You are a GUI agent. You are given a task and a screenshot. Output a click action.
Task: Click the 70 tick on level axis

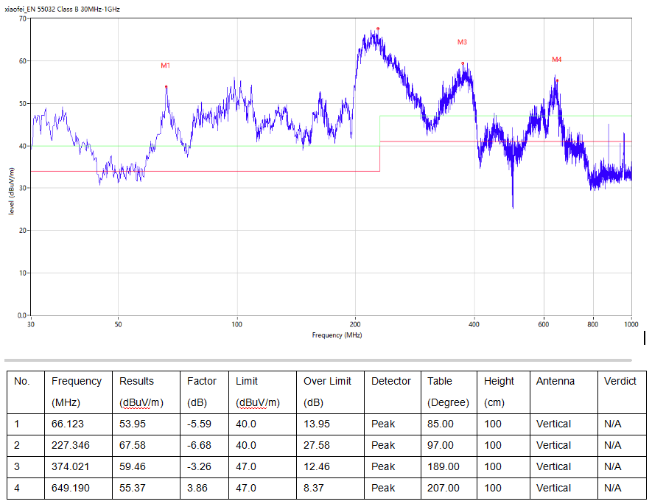point(23,18)
